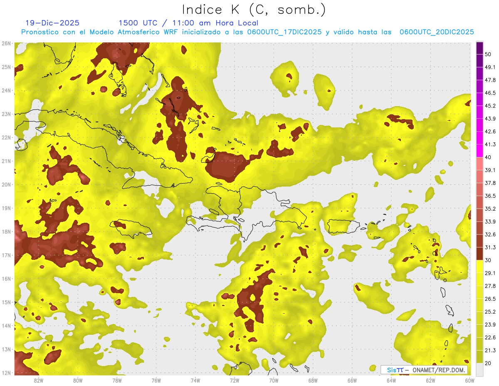Image resolution: width=499 pixels, height=386 pixels.
Task: Click the "13N" latitude label
Action: [6, 349]
